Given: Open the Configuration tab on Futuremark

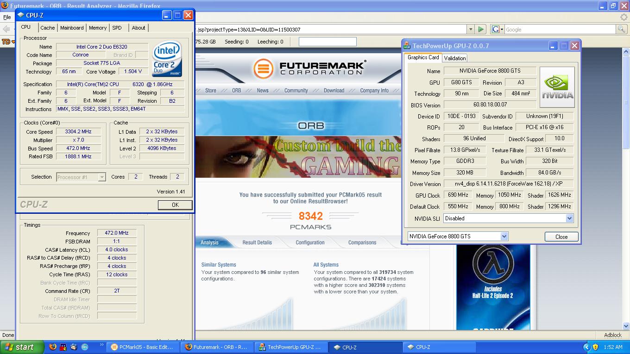Looking at the screenshot, I should coord(310,242).
